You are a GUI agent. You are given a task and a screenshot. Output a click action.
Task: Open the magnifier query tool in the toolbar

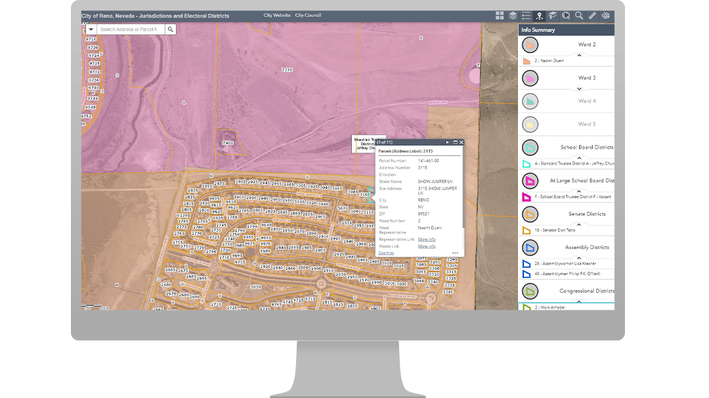pyautogui.click(x=579, y=16)
